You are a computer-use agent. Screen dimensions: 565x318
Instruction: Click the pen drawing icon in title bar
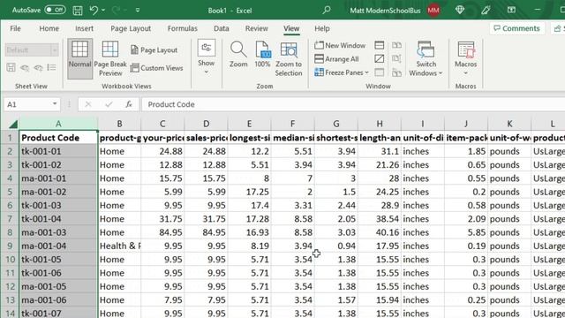point(486,10)
